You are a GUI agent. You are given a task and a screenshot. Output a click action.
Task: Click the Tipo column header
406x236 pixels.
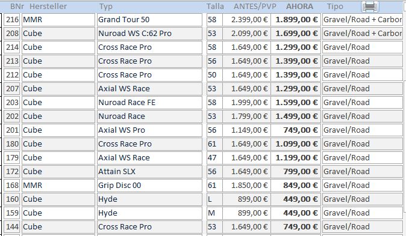click(335, 7)
